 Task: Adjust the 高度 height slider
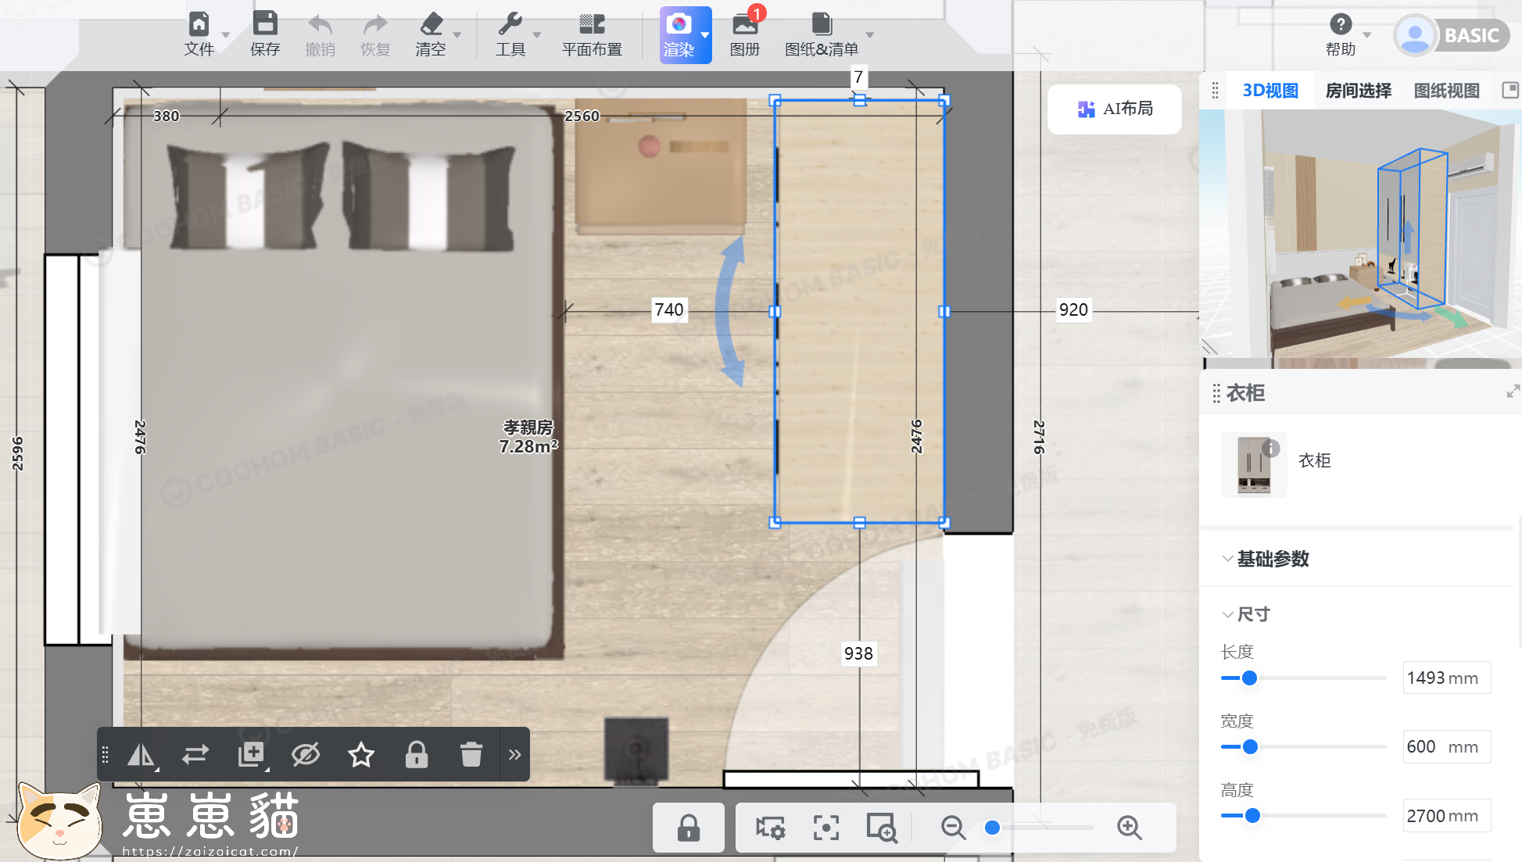[1252, 815]
